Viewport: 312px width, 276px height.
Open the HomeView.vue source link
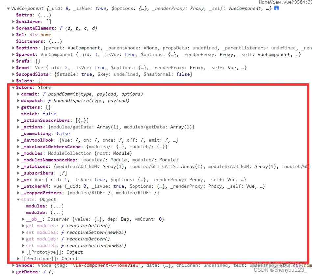pyautogui.click(x=285, y=2)
